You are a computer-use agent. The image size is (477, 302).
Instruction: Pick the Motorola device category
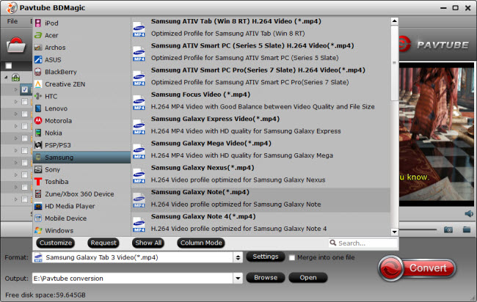coord(81,121)
